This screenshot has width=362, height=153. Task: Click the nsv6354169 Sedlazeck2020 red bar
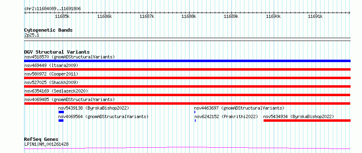click(x=187, y=95)
